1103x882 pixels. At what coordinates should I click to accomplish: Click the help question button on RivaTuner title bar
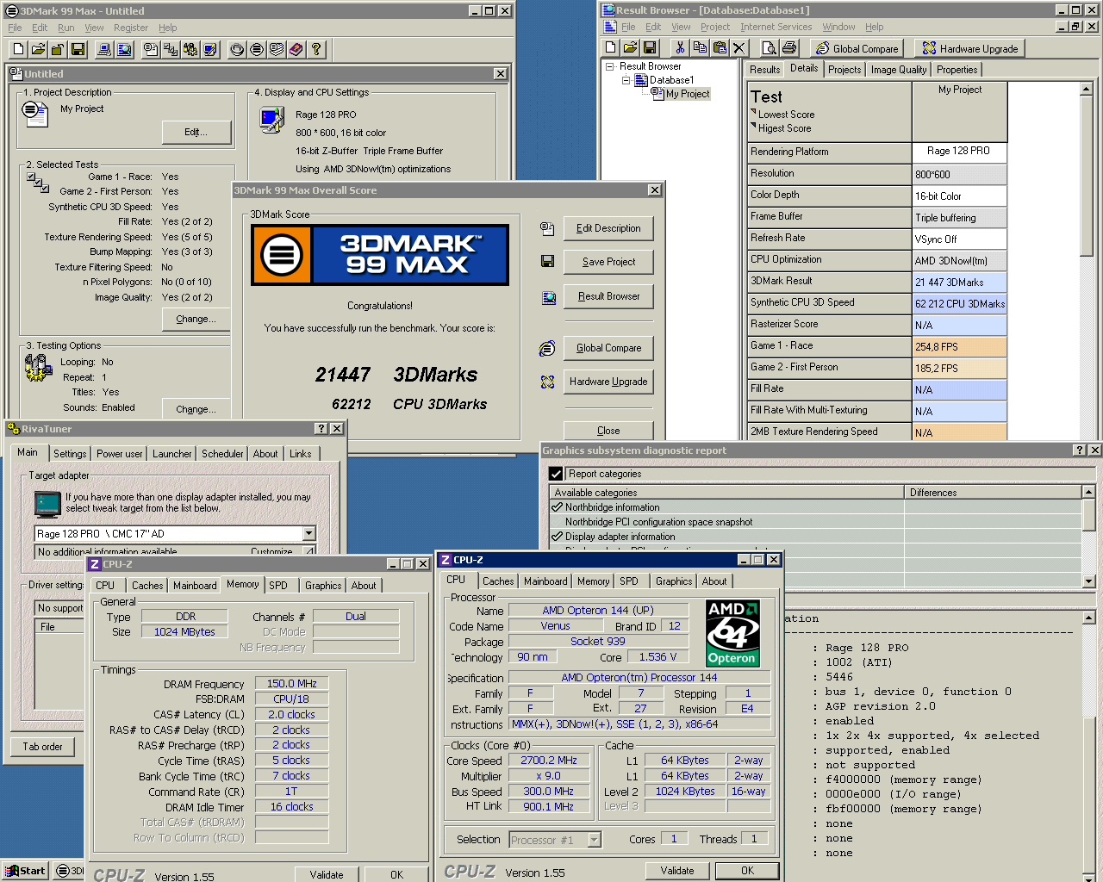pyautogui.click(x=321, y=429)
